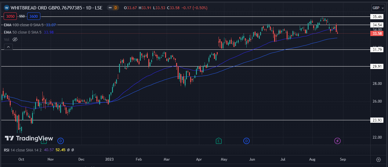Click the 23.93 horizontal line price label
388x167 pixels.
pyautogui.click(x=377, y=120)
